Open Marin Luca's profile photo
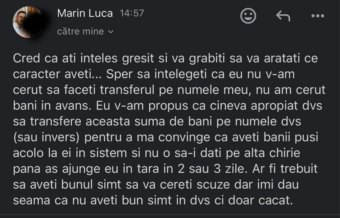340x218 pixels. coord(28,22)
